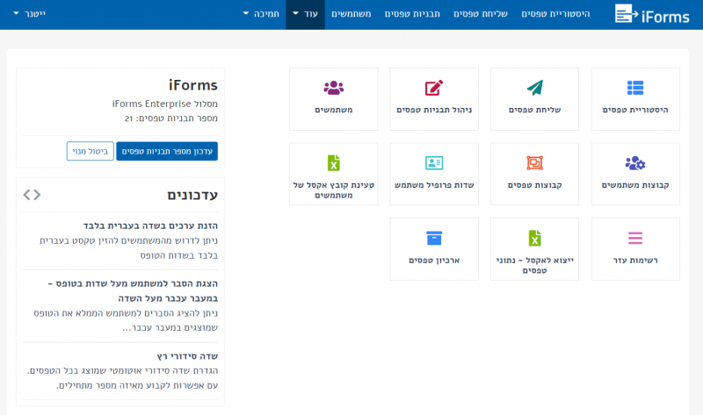The image size is (703, 415).
Task: Open שדות פרופיל משתמש ID card icon
Action: pyautogui.click(x=434, y=163)
